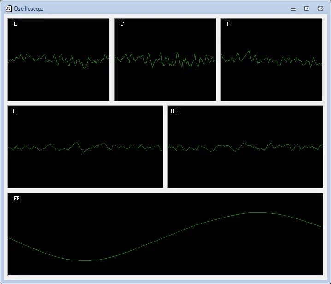Click the FC label text

[120, 24]
